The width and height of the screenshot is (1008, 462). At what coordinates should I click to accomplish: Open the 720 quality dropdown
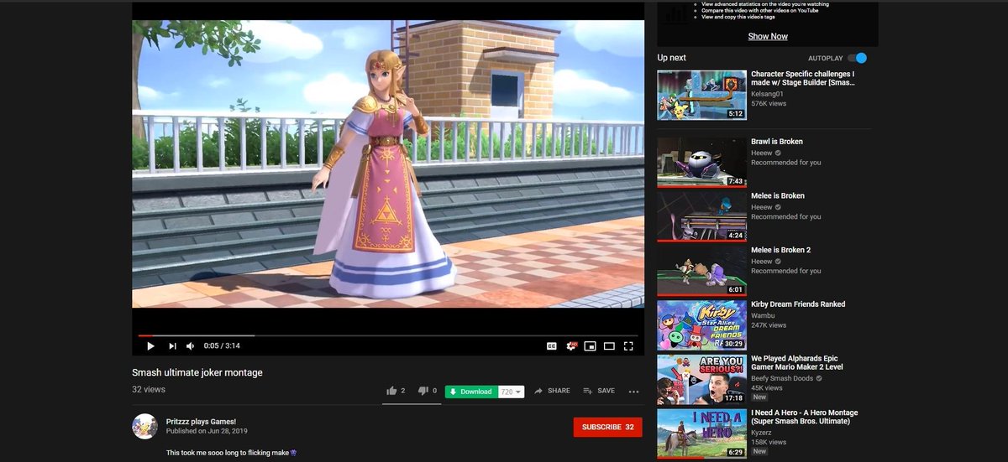click(x=512, y=392)
